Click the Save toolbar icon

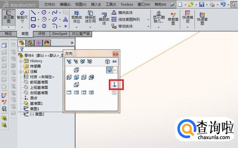tap(202, 5)
